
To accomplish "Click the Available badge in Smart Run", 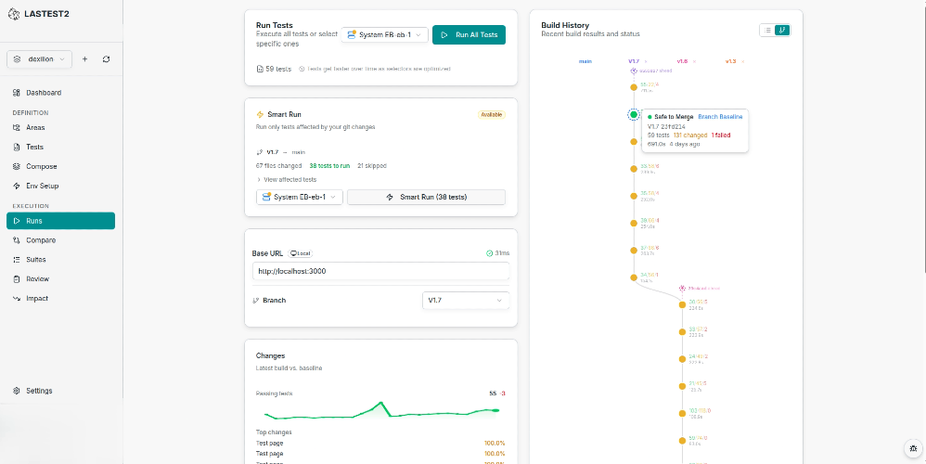I will [x=492, y=114].
